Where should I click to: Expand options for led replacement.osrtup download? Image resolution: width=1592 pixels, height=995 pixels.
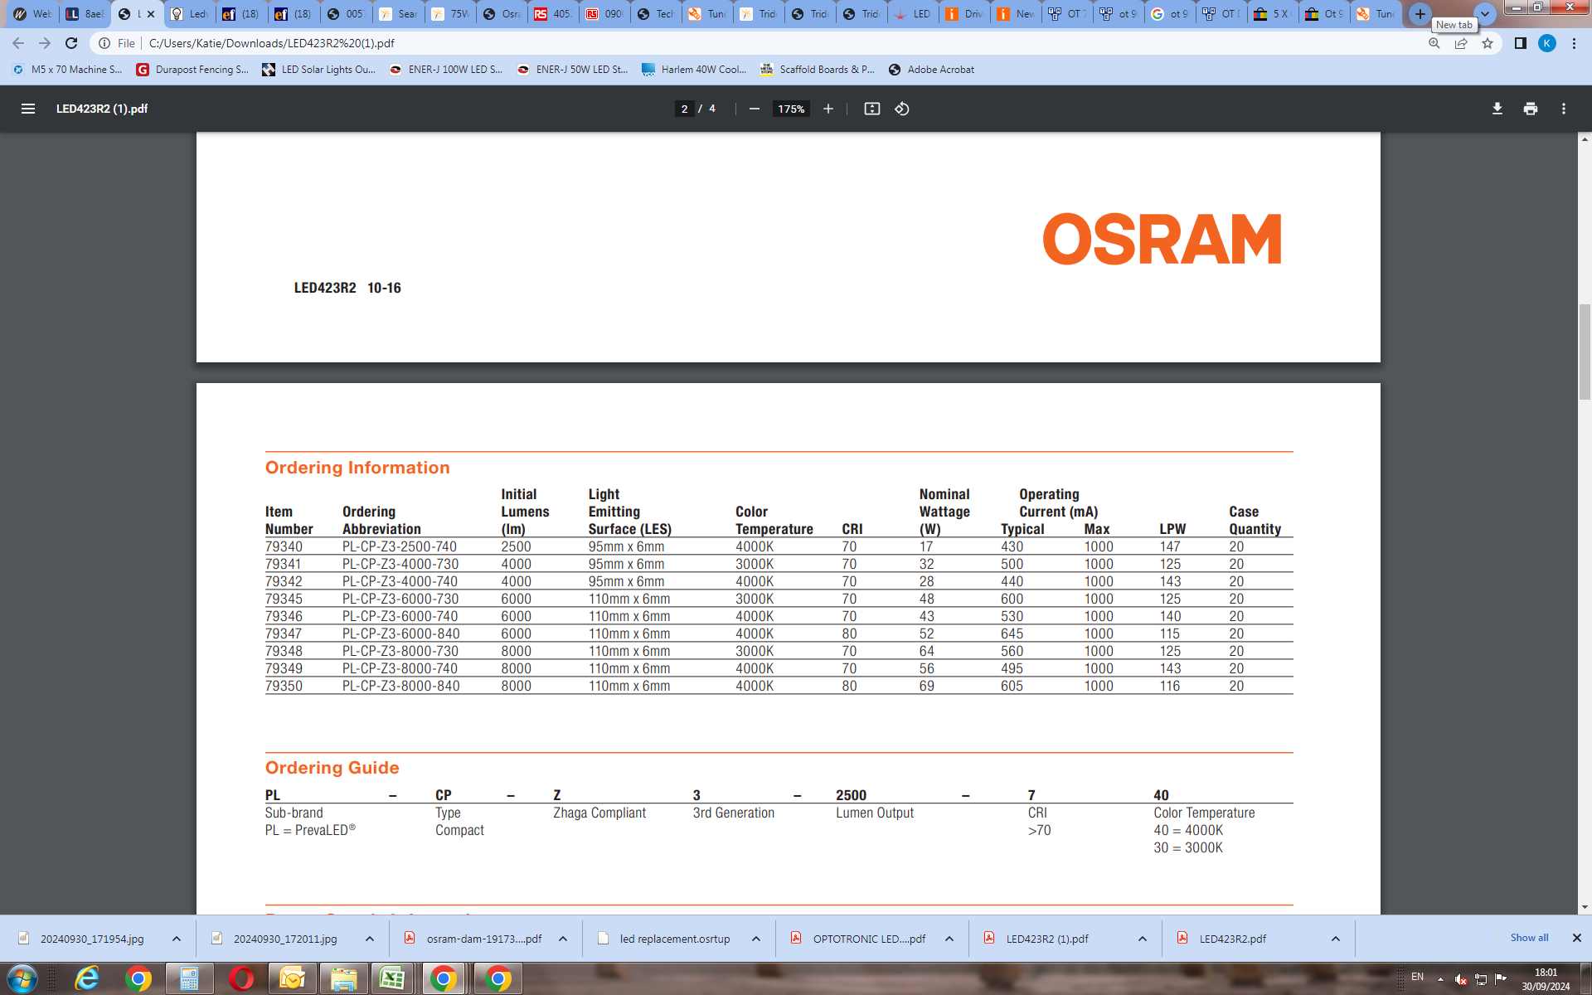point(756,939)
